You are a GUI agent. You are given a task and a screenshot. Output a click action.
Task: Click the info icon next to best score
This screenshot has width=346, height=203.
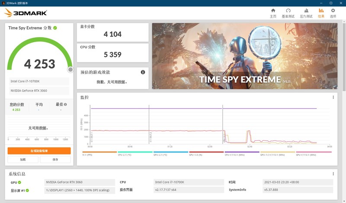click(65, 104)
